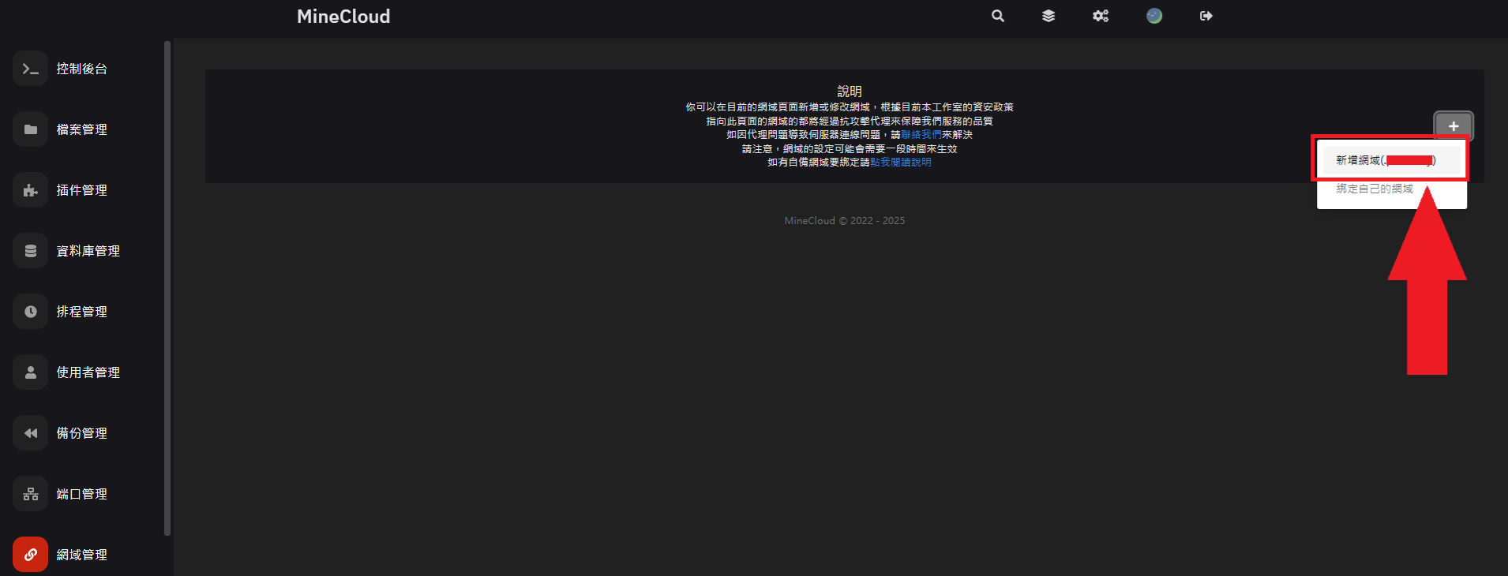Open the port management network icon
Image resolution: width=1508 pixels, height=576 pixels.
point(30,494)
